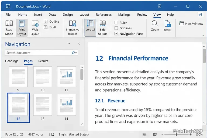Viewport: 207px width, 138px height.
Task: Open the Home tab
Action: click(23, 15)
